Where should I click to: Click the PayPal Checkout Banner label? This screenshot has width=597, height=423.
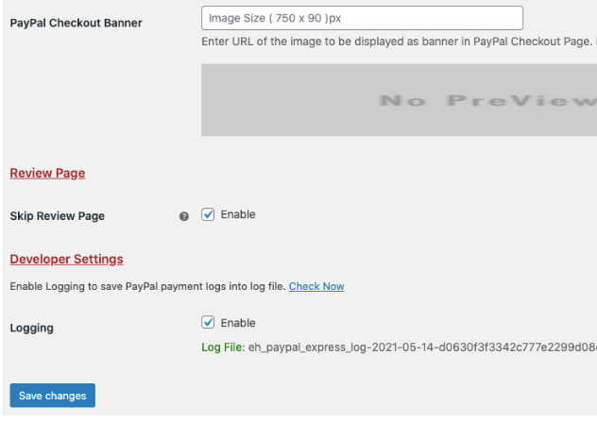[x=76, y=23]
